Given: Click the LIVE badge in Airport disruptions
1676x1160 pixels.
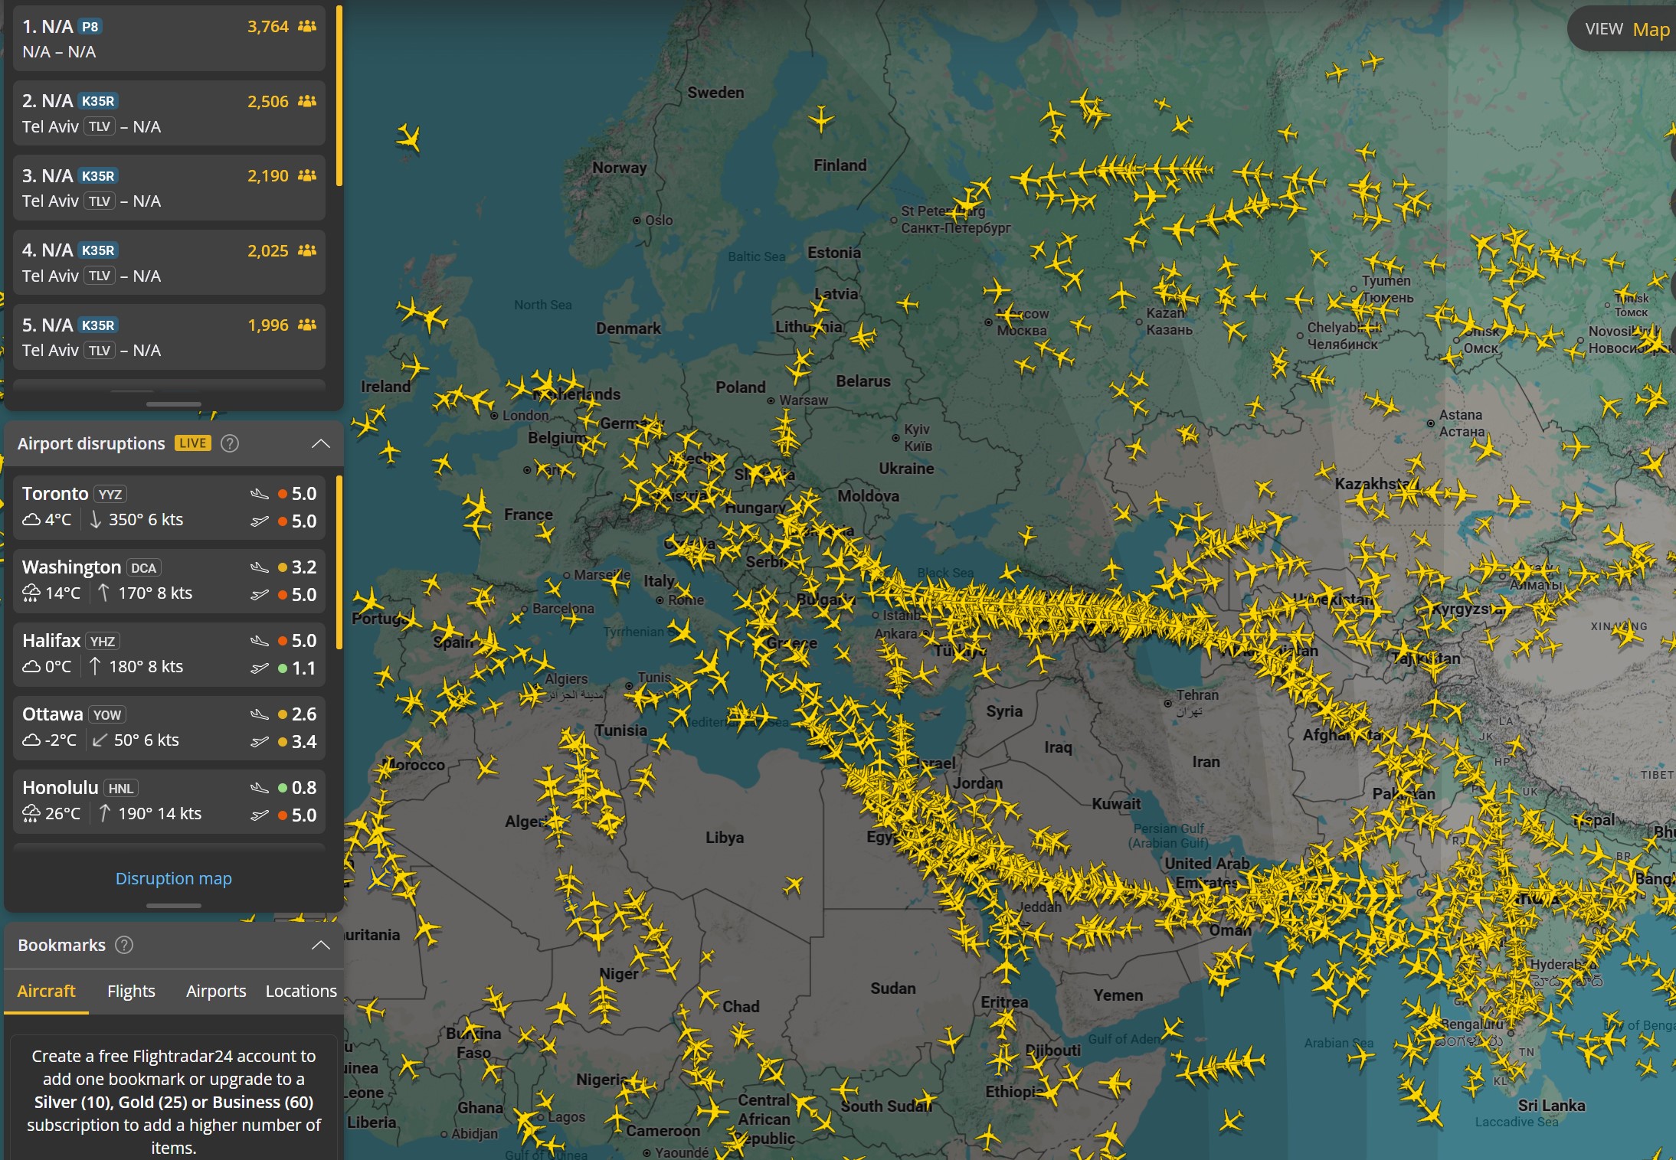Looking at the screenshot, I should tap(193, 443).
